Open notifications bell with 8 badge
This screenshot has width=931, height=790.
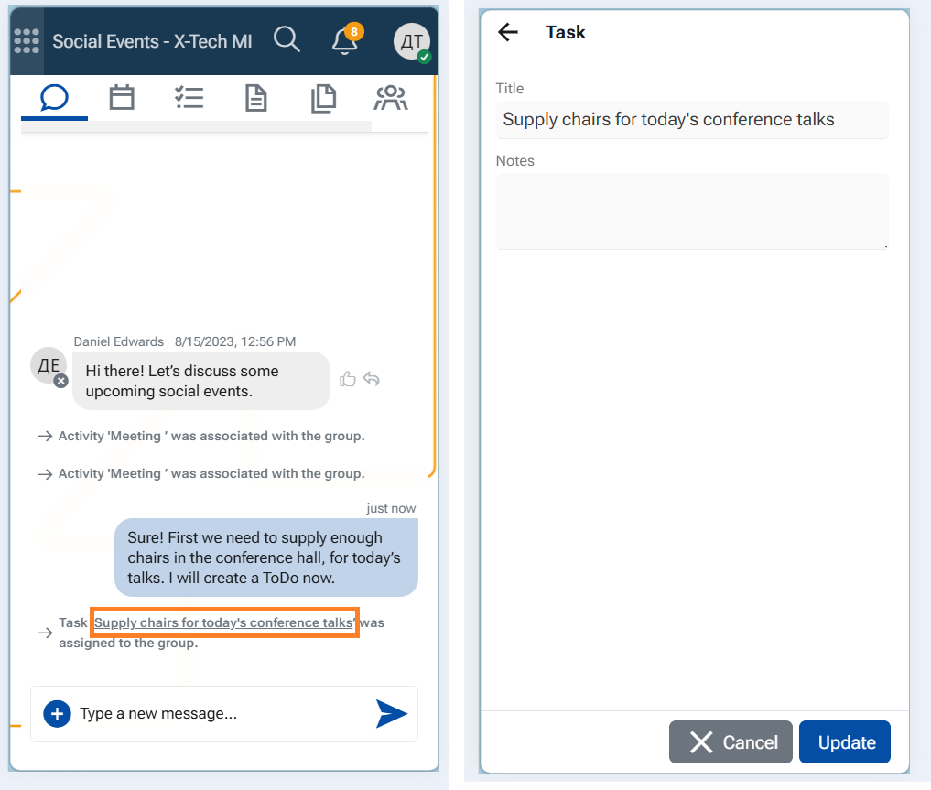click(345, 40)
